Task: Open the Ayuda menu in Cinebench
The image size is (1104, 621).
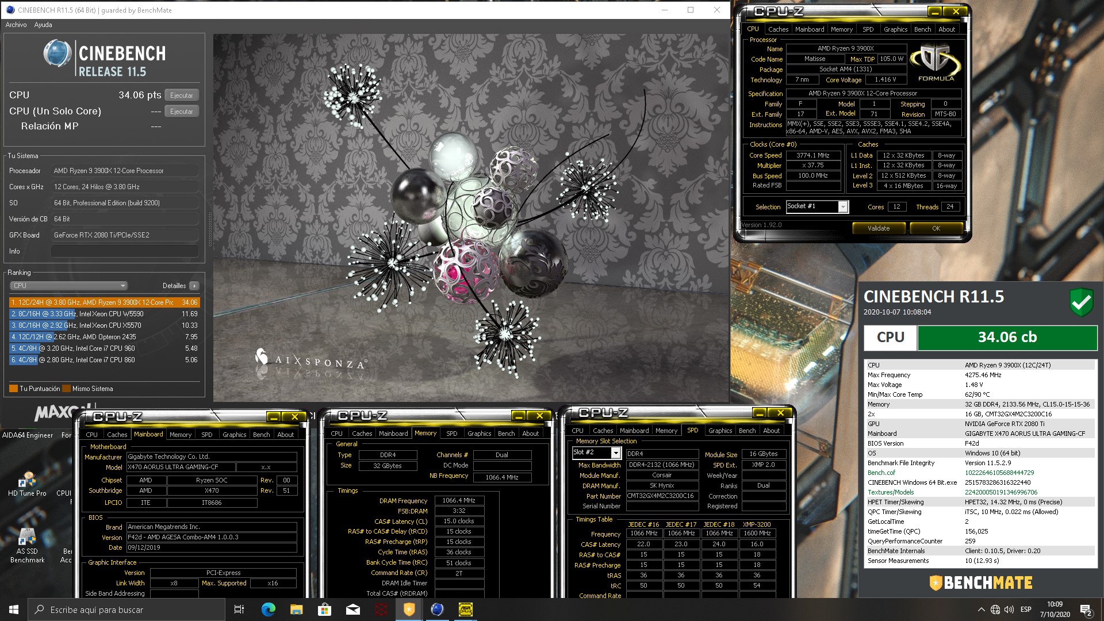Action: click(x=43, y=25)
